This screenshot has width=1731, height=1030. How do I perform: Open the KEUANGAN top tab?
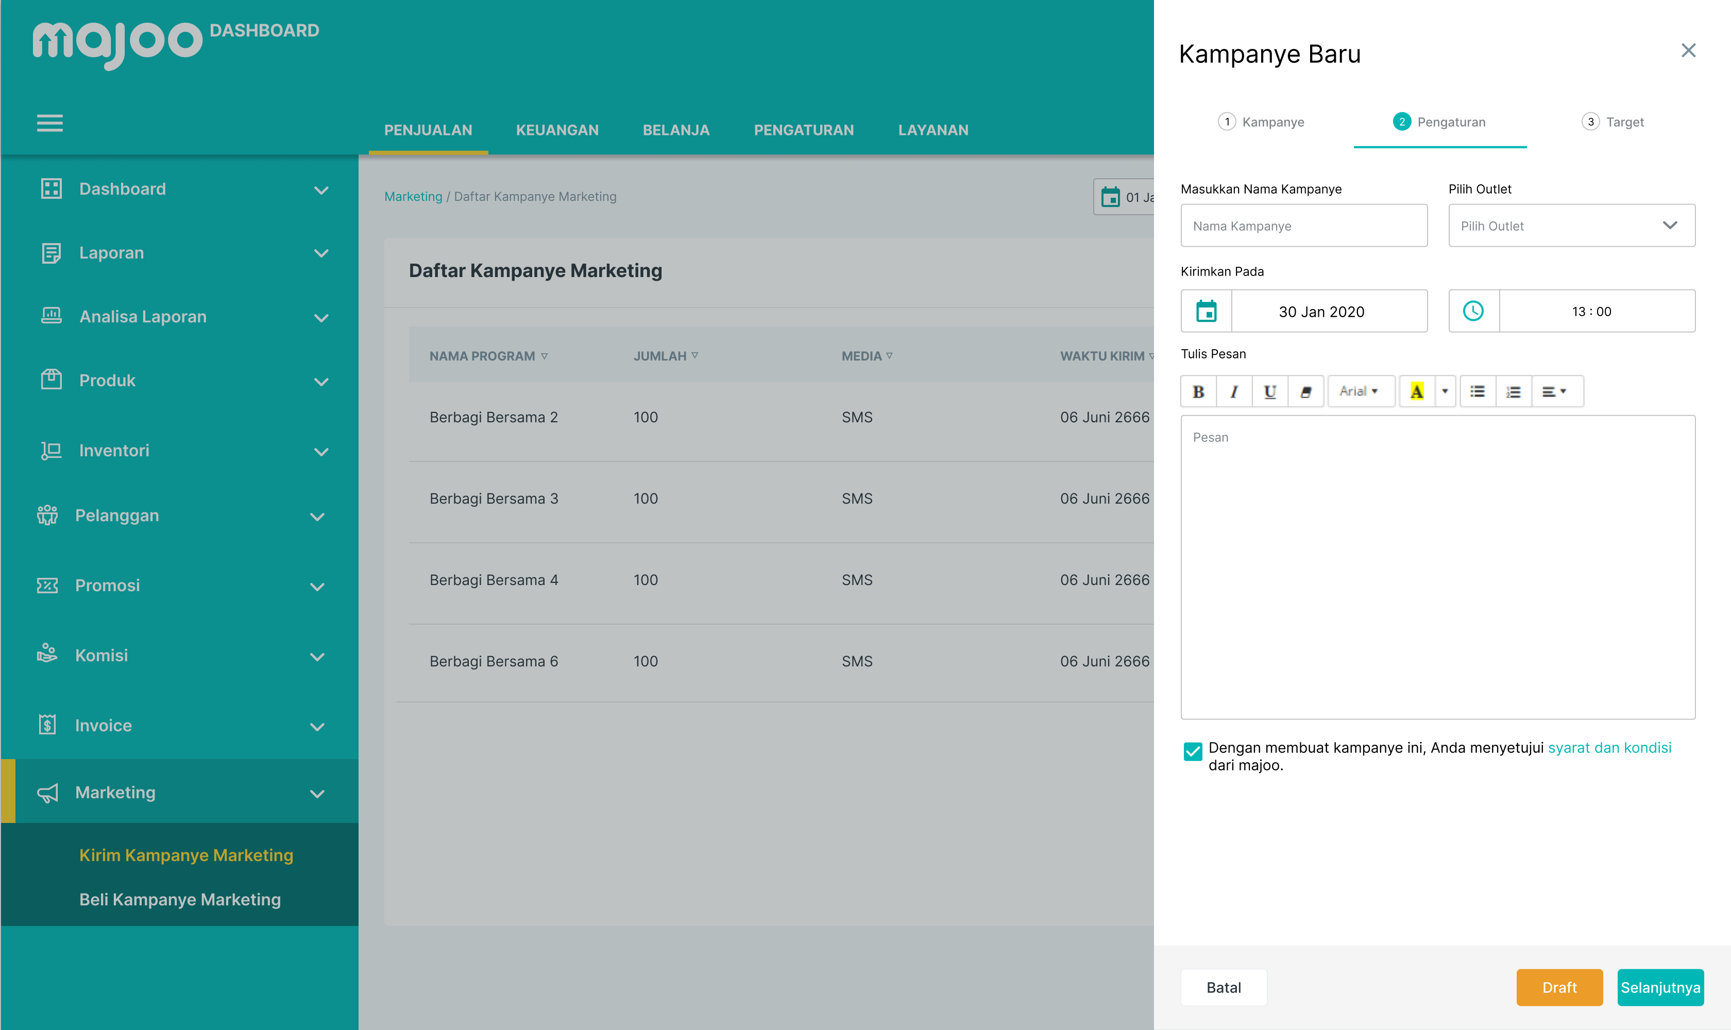click(557, 130)
